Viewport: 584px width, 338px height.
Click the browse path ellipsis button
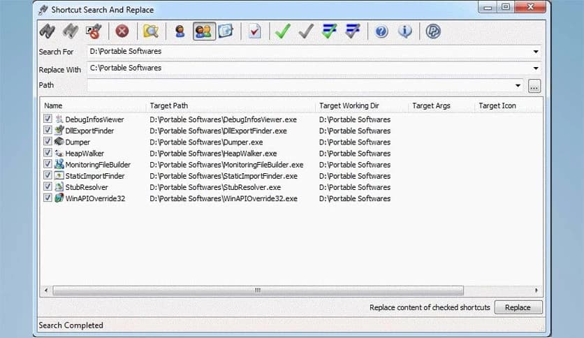(x=534, y=86)
